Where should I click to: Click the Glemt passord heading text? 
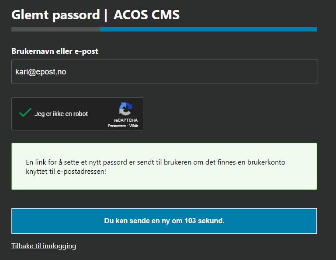point(55,15)
